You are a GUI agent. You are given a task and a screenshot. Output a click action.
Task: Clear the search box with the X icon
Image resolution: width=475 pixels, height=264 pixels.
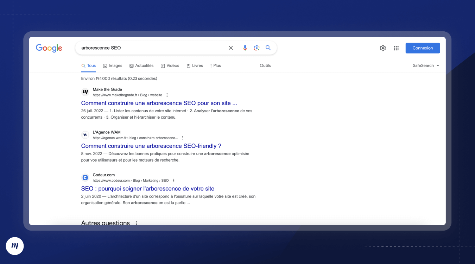click(231, 48)
